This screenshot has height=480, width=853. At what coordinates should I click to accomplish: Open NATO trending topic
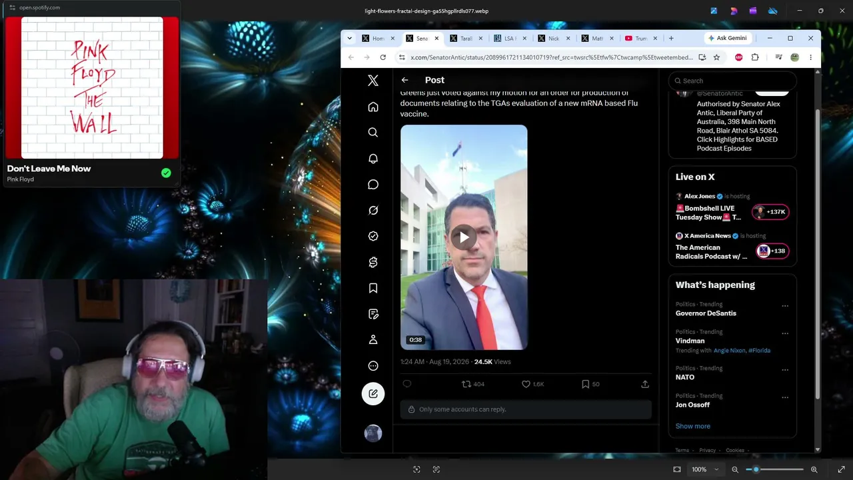pos(685,377)
